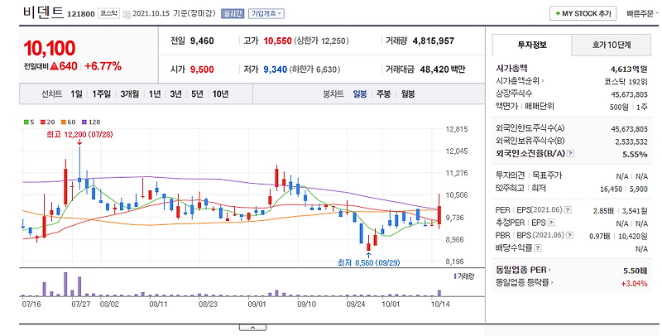Image resolution: width=662 pixels, height=336 pixels.
Task: Click the help icon beside 외국인소진율(B/A)
Action: pyautogui.click(x=570, y=154)
